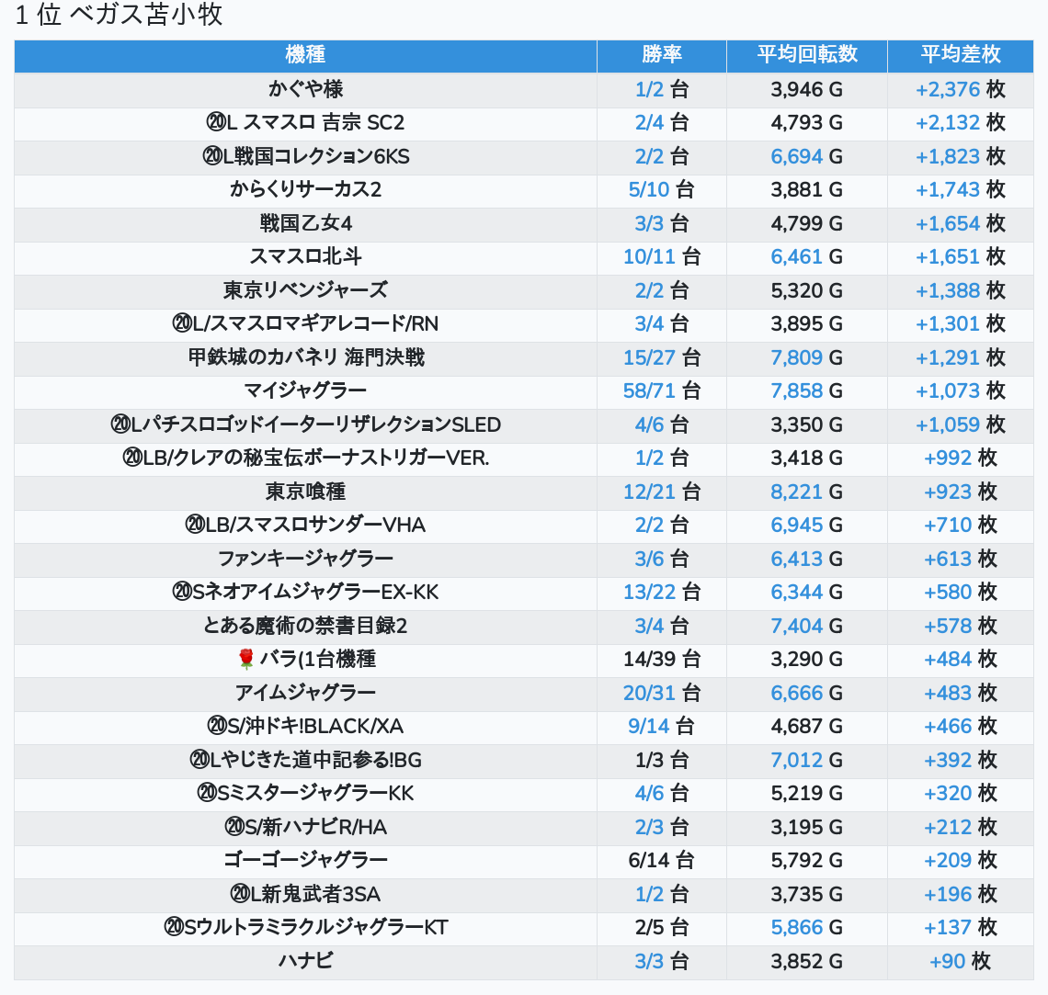Click the スマスロ北斗 machine name
Viewport: 1048px width, 995px height.
[305, 256]
